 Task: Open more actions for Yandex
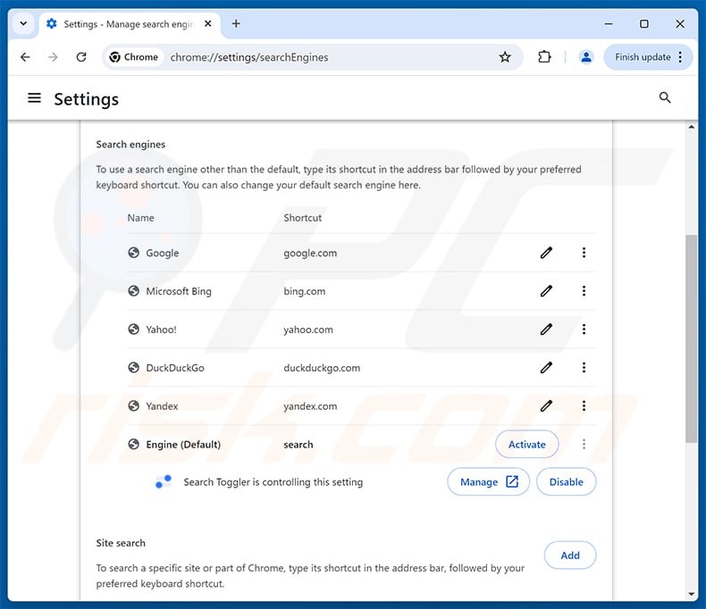pos(584,405)
